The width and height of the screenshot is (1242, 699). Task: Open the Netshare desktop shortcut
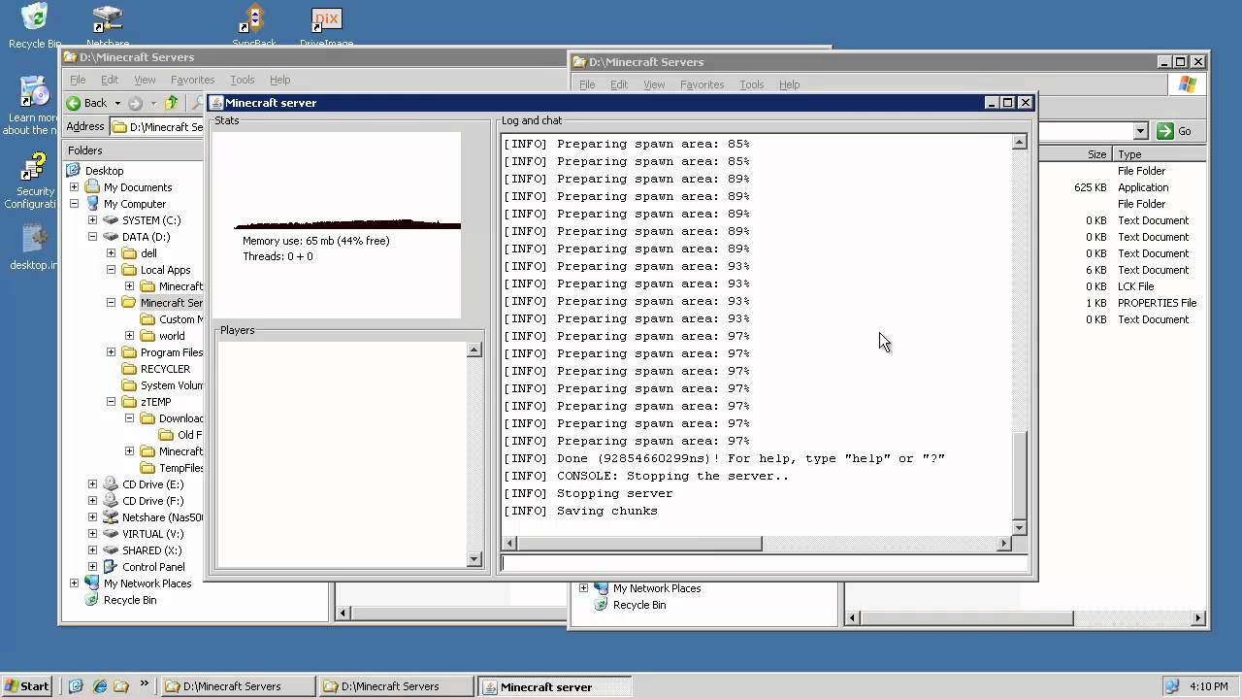click(x=108, y=26)
